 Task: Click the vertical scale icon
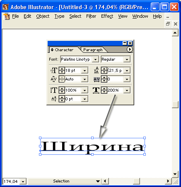pyautogui.click(x=53, y=90)
